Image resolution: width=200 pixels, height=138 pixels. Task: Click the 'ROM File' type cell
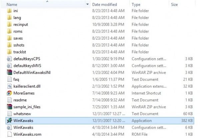pyautogui.click(x=140, y=134)
